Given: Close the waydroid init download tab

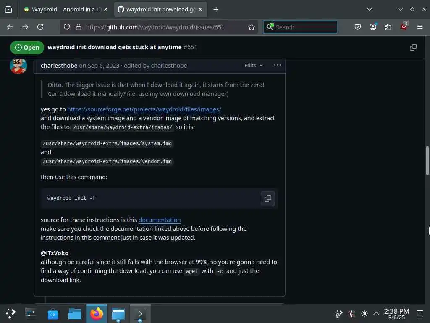Looking at the screenshot, I should coord(200,9).
